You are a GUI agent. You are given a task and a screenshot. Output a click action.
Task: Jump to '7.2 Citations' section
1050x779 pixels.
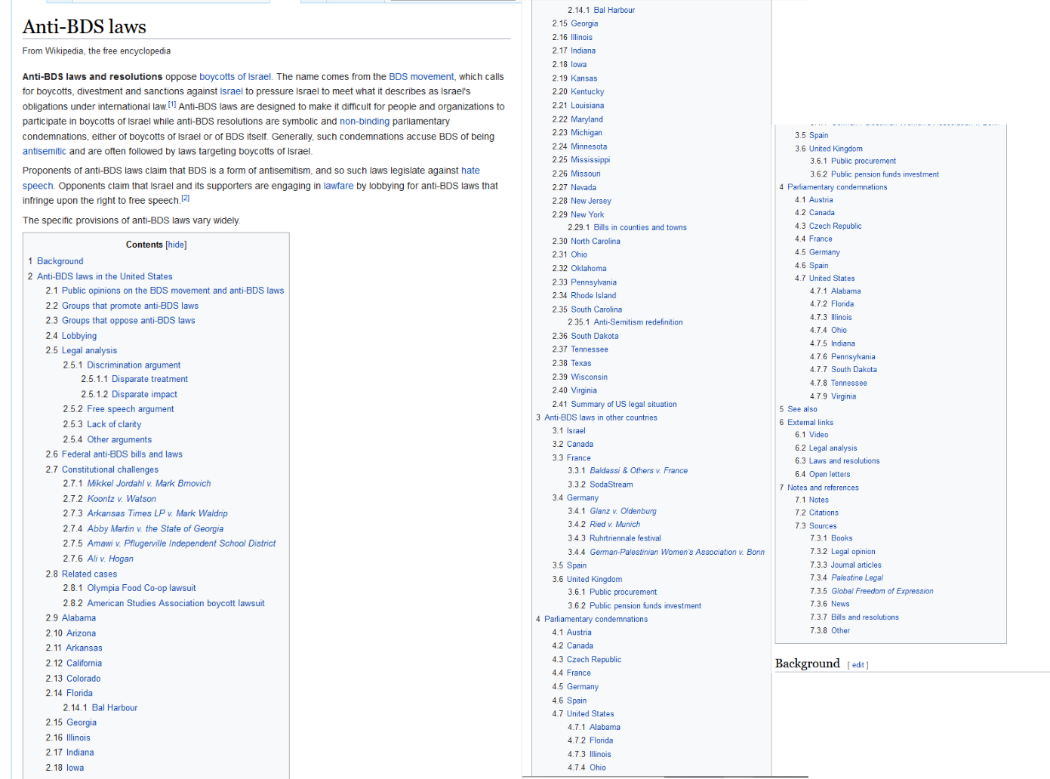click(x=816, y=513)
